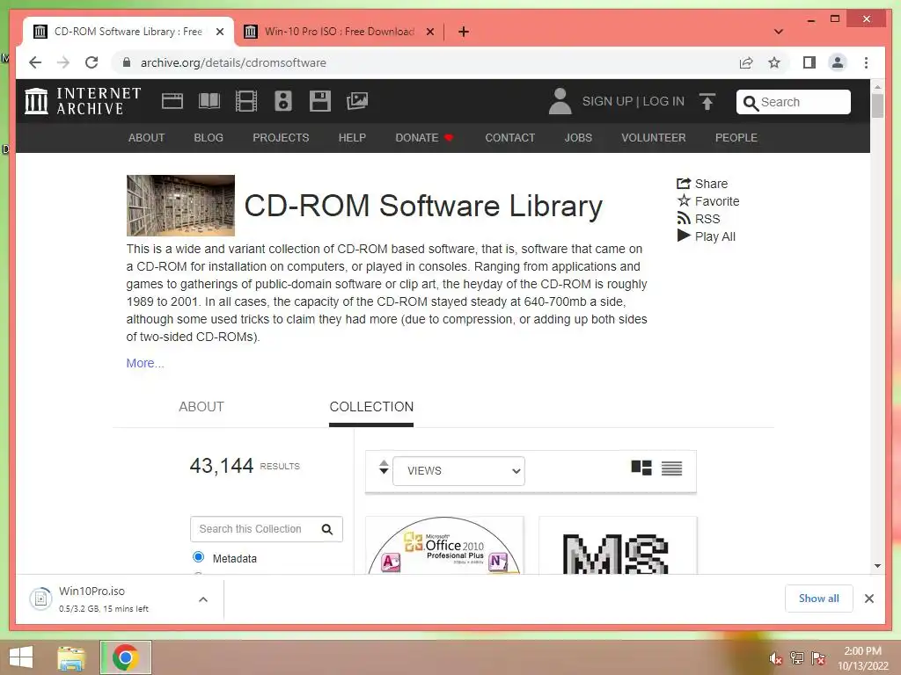Click the Search this Collection field
The image size is (901, 675).
click(267, 529)
